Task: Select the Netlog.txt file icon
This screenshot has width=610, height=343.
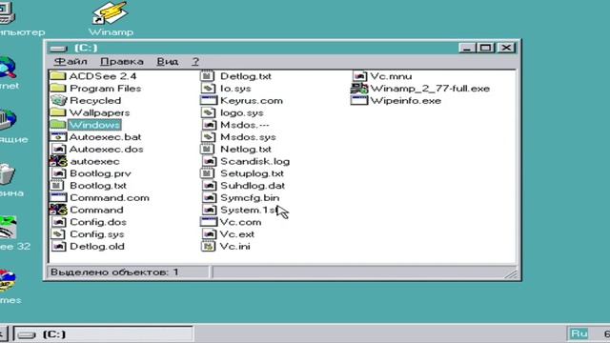Action: point(208,149)
